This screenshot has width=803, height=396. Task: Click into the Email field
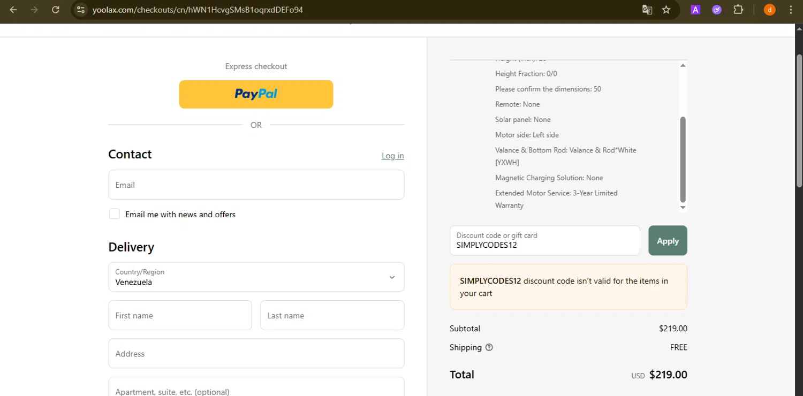pos(256,185)
